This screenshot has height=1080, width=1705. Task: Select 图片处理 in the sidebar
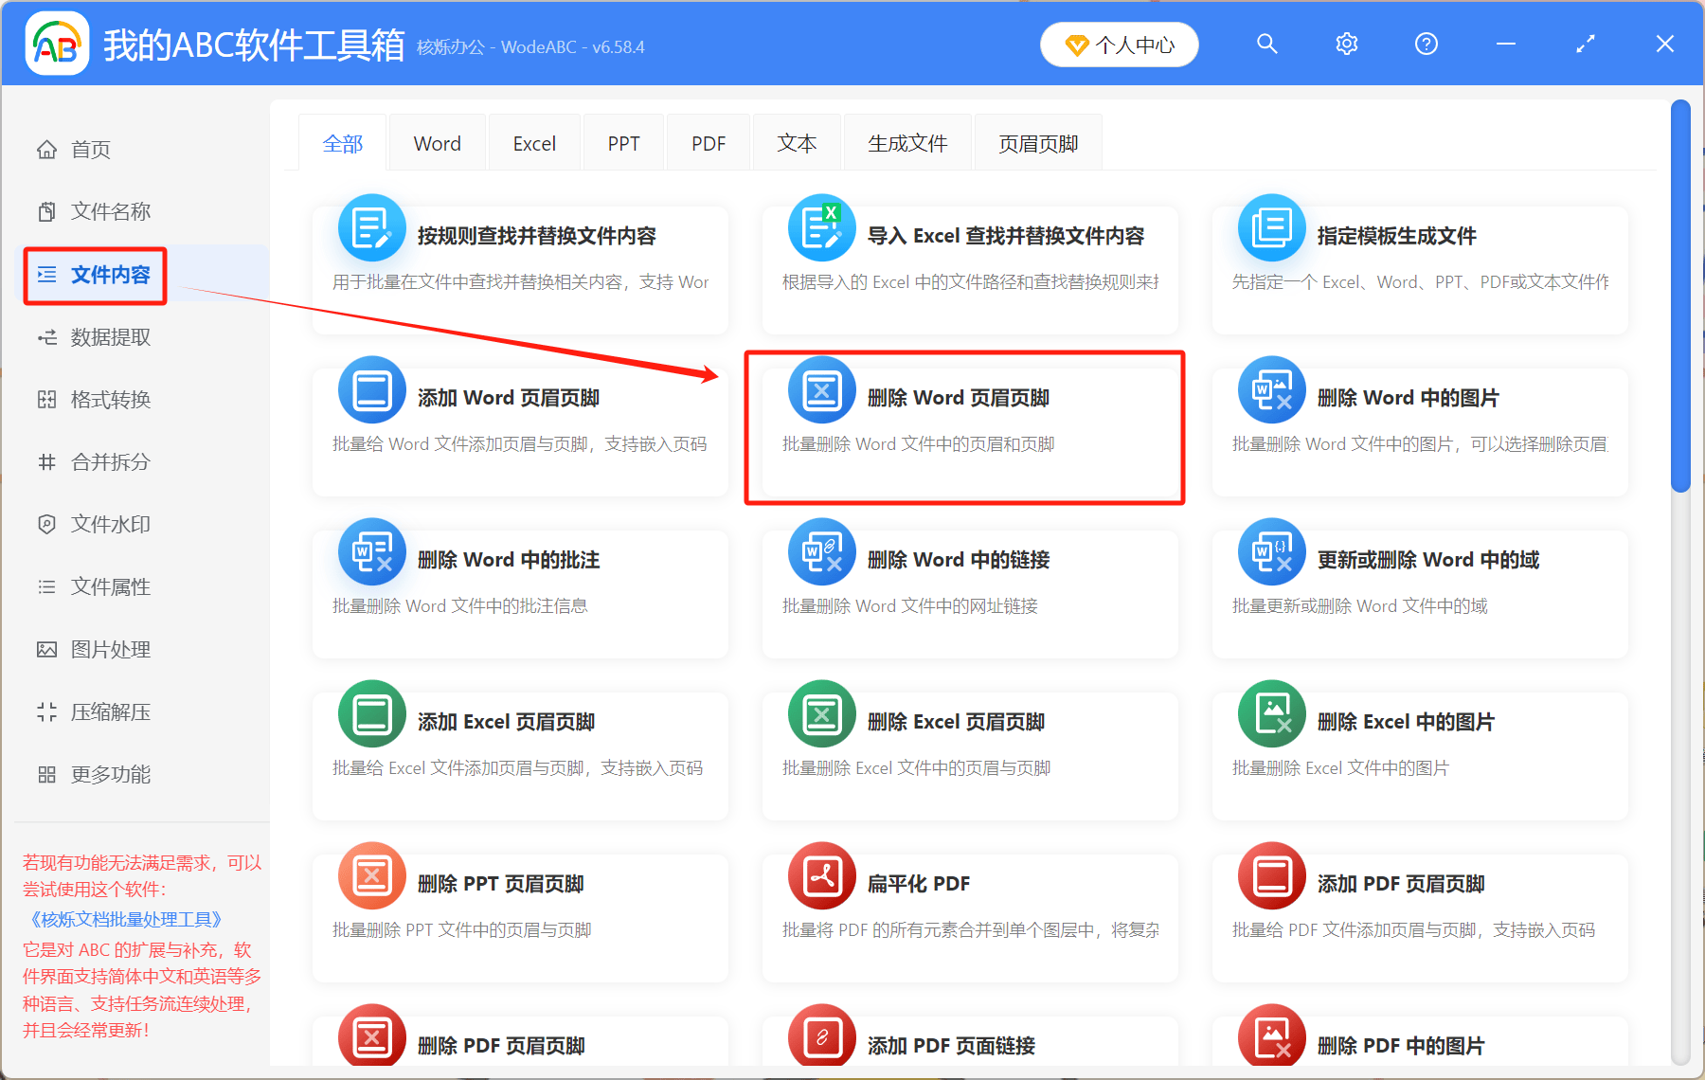pos(108,649)
